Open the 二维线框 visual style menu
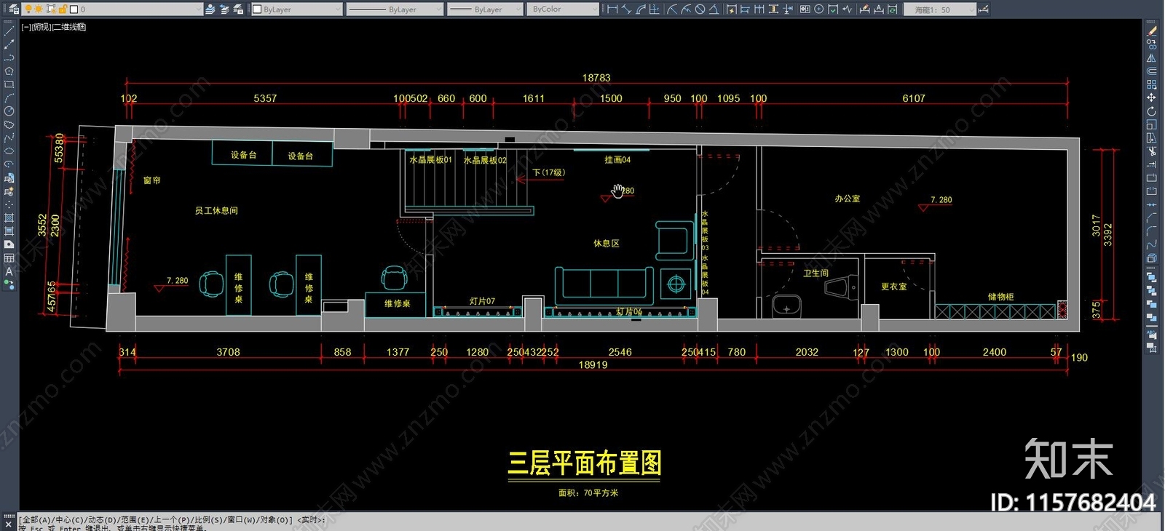Viewport: 1165px width, 531px height. click(69, 27)
